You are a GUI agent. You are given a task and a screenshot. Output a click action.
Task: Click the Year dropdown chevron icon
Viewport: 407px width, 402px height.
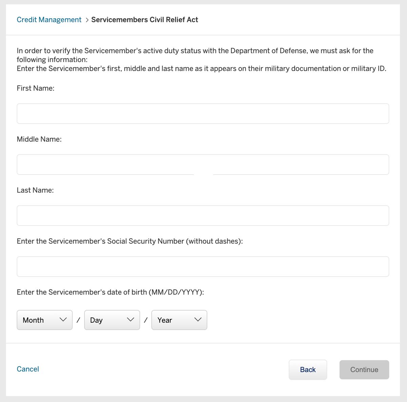(x=197, y=320)
